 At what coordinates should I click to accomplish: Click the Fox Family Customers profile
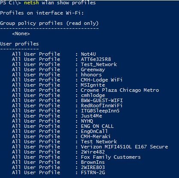110,157
